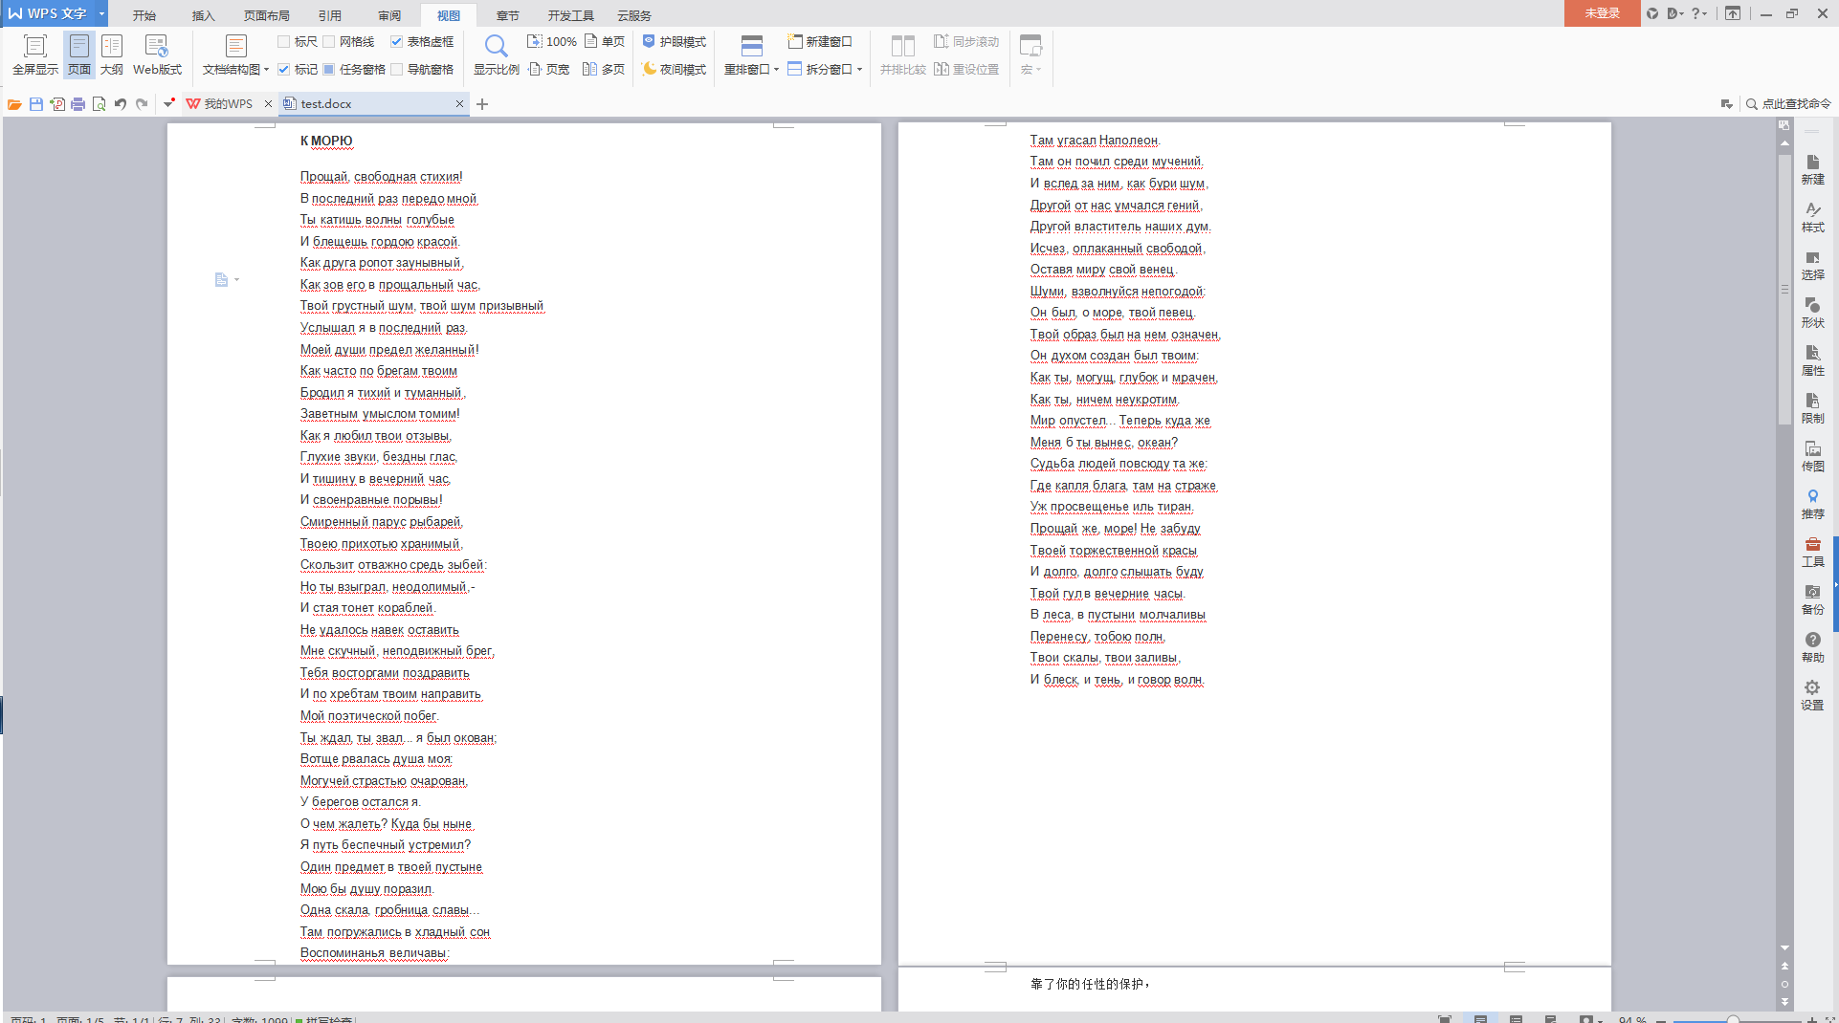1839x1023 pixels.
Task: Click the Not Logged In button
Action: pyautogui.click(x=1602, y=13)
